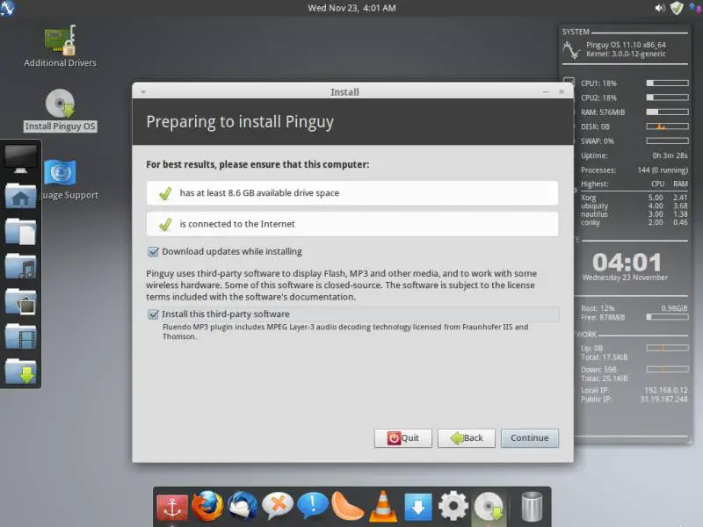Open the blue download arrow dock icon
Screen dimensions: 703x527
tap(418, 507)
